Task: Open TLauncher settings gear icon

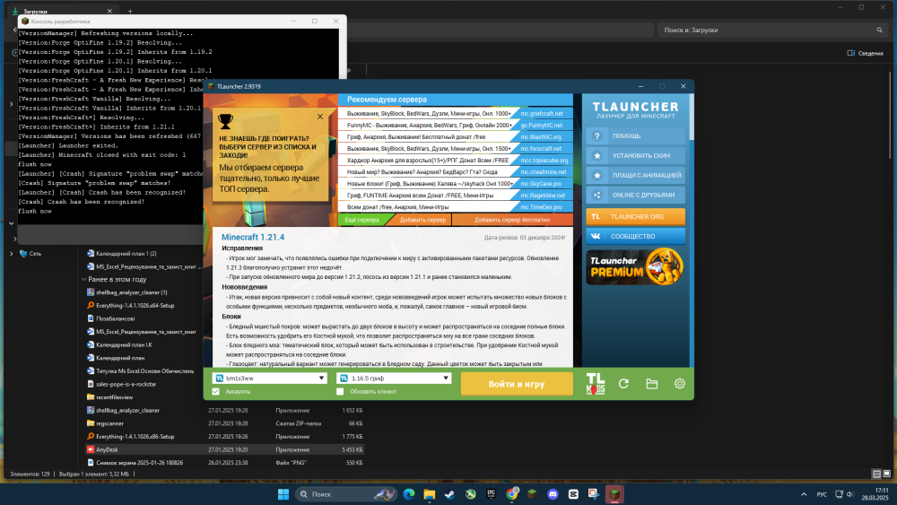Action: point(680,384)
